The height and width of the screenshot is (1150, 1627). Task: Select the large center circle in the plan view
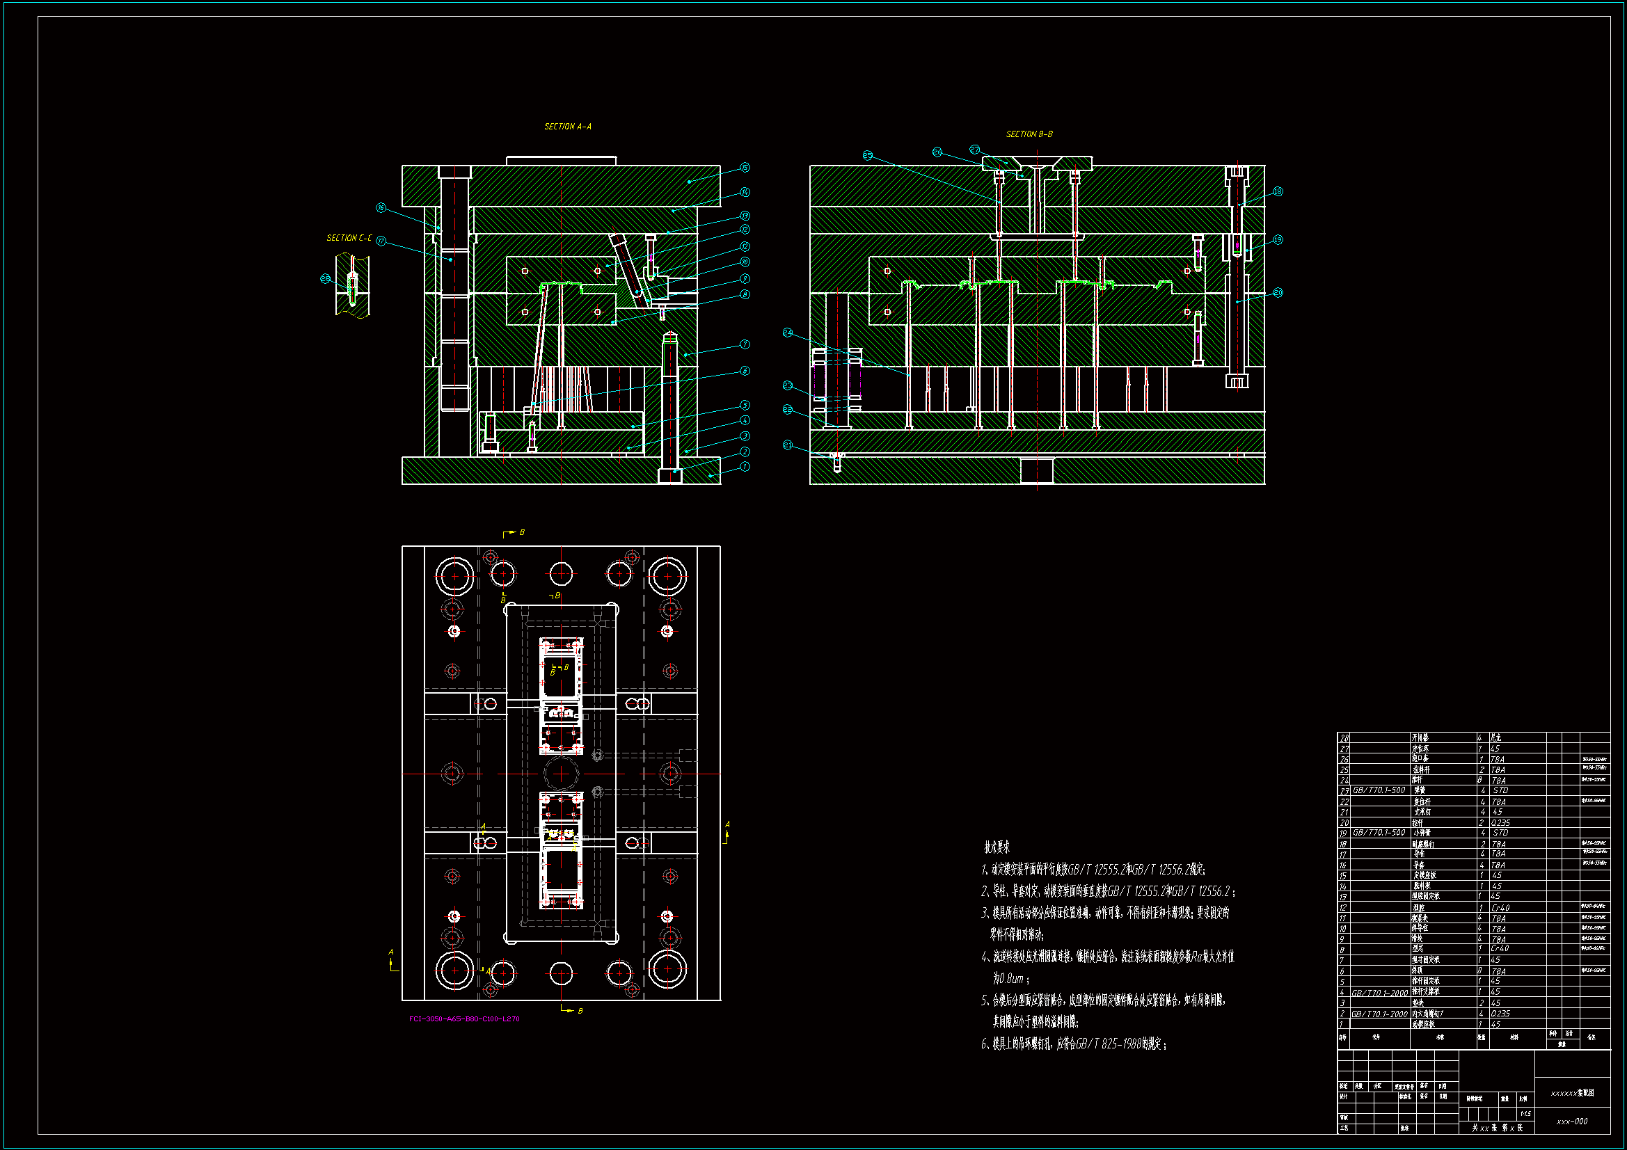pyautogui.click(x=560, y=773)
